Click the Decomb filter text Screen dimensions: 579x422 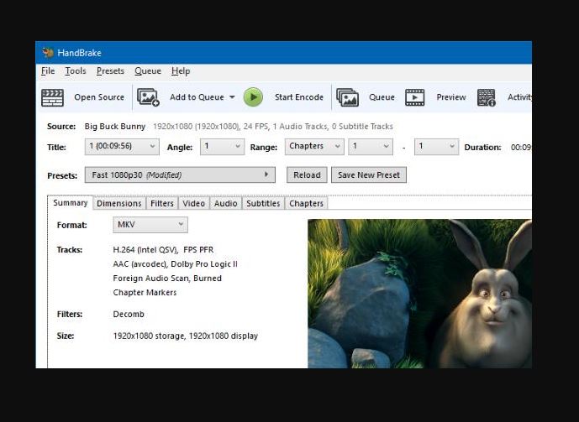[129, 315]
